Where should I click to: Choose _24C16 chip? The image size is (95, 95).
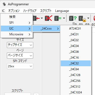point(76,58)
